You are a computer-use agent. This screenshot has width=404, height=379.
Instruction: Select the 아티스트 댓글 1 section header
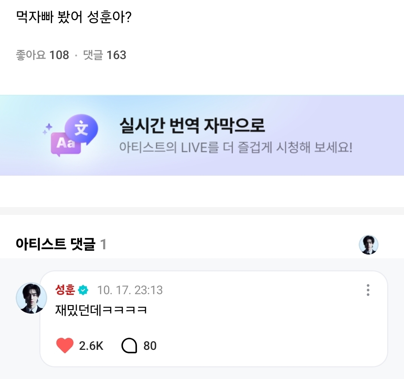coord(61,245)
